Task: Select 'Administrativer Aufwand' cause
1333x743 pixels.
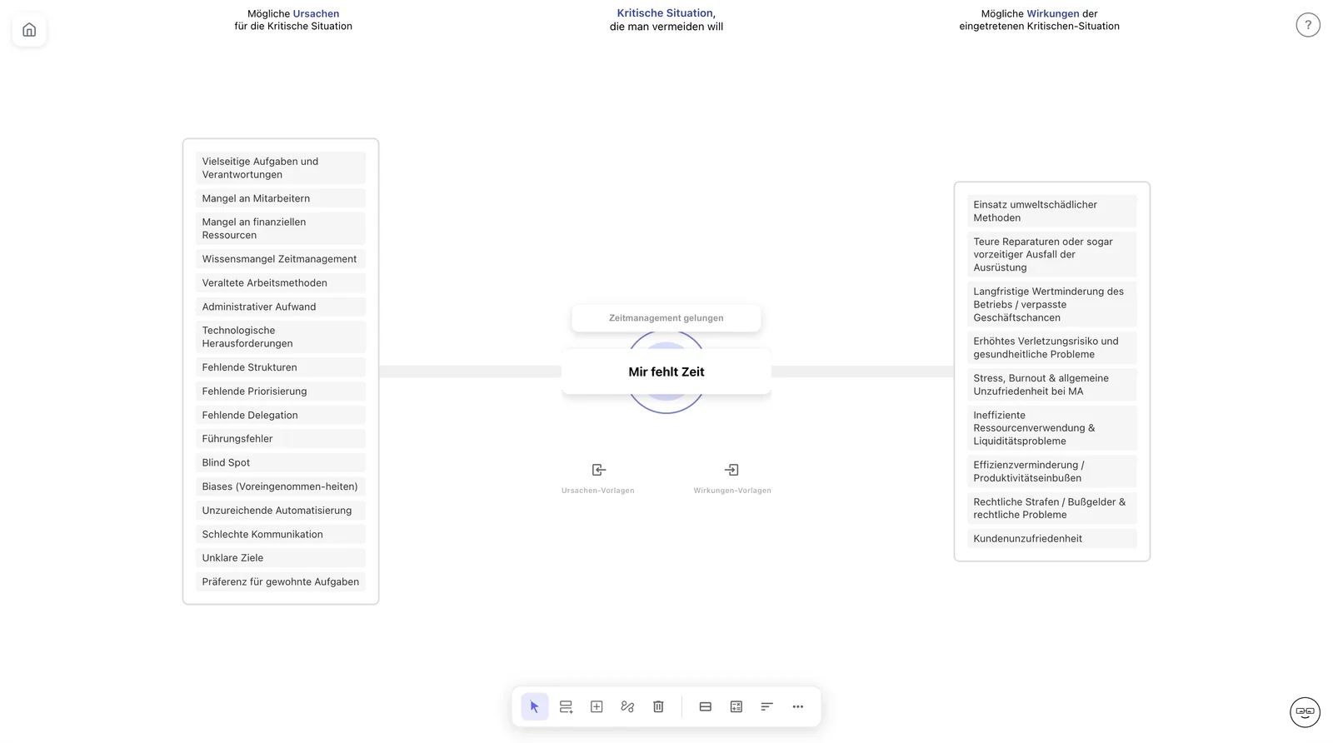Action: pyautogui.click(x=281, y=307)
